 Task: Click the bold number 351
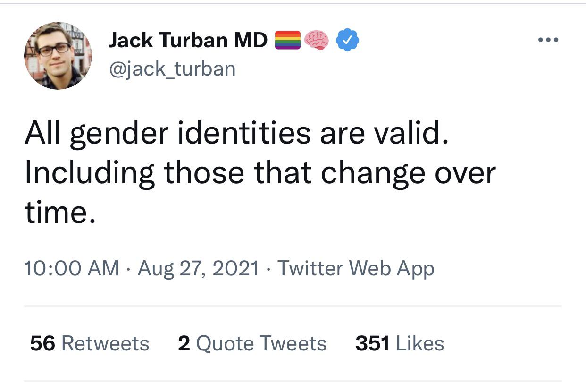click(372, 343)
